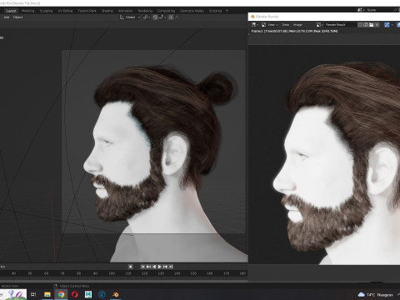Viewport: 400px width, 300px height.
Task: Create new image with the new-image icon
Action: 366,25
